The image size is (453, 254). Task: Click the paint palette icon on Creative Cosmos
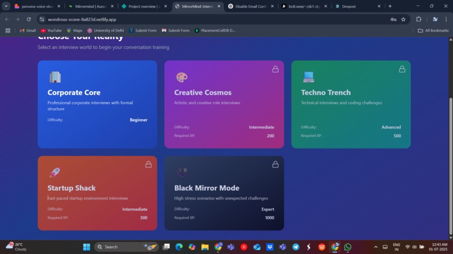(182, 77)
